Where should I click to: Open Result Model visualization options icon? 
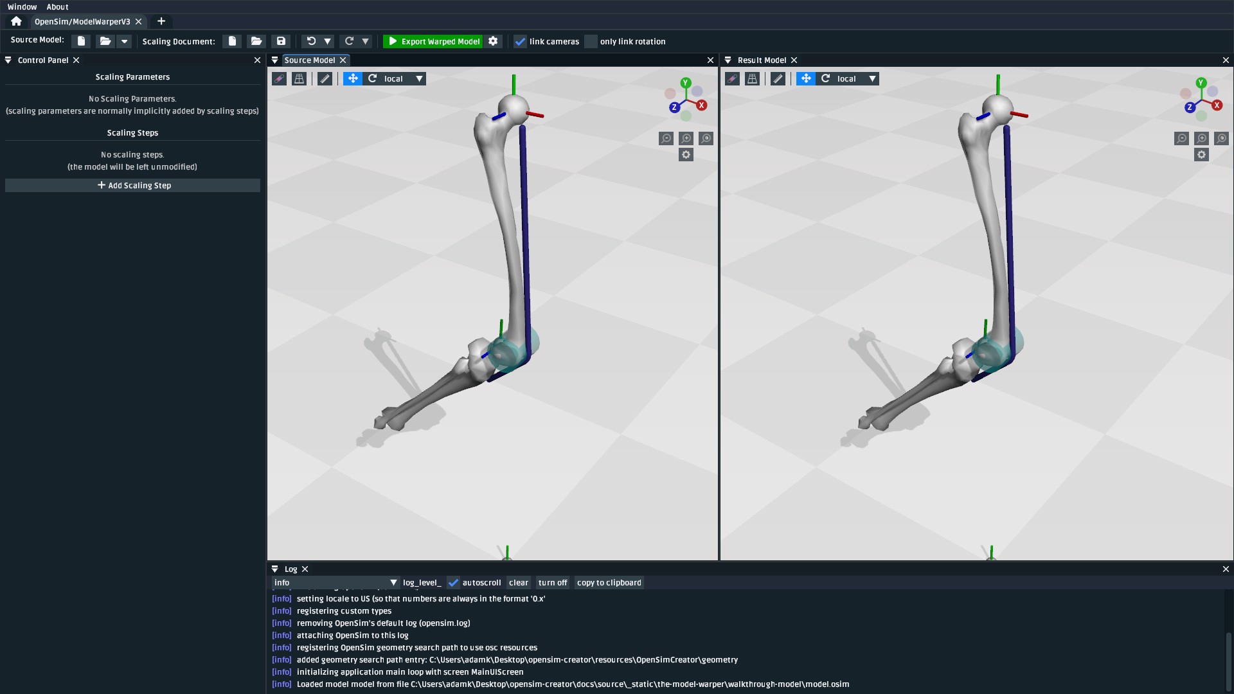pos(732,78)
